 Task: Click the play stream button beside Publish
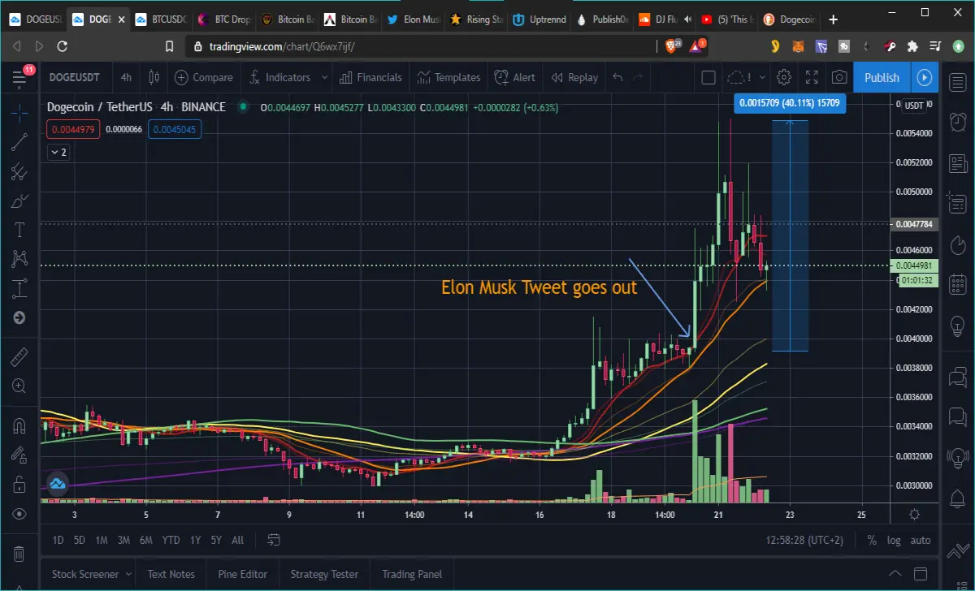point(925,78)
